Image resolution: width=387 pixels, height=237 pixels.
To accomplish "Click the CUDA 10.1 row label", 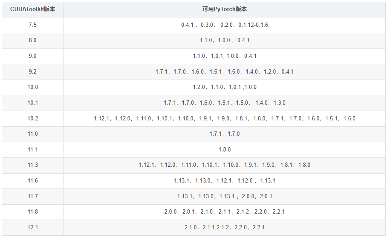I will pyautogui.click(x=33, y=103).
